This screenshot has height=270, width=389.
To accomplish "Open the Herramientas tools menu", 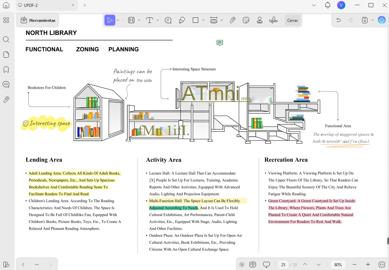I will pos(38,20).
